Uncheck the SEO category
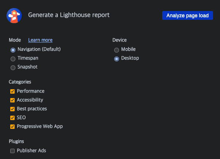Viewport: 220px width, 159px height. pos(12,118)
